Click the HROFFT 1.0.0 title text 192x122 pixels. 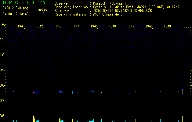24,2
